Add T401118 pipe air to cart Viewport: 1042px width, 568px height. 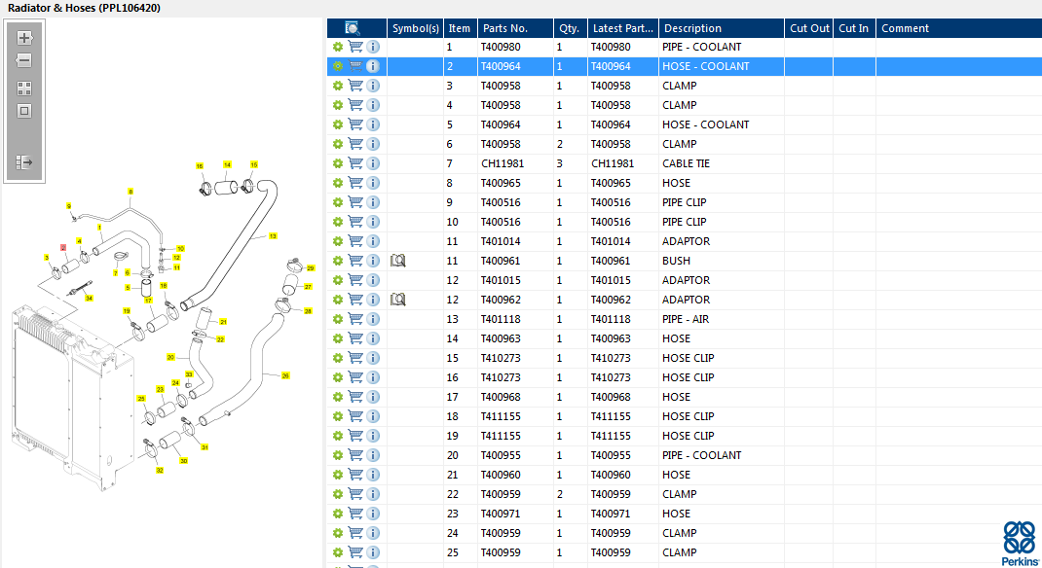[355, 319]
